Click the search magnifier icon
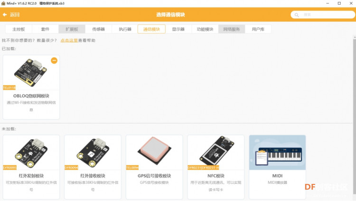 (297, 15)
